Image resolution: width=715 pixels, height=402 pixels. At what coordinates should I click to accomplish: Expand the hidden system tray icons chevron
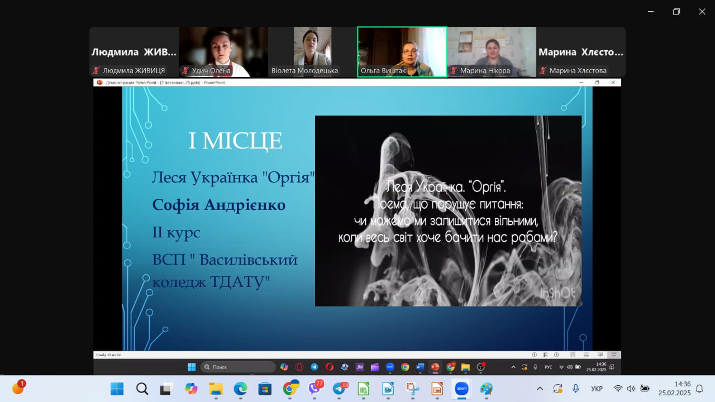pos(540,389)
